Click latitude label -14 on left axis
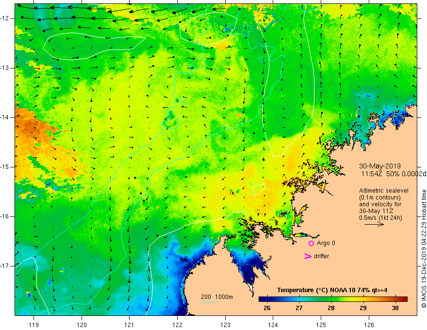 (x=5, y=117)
